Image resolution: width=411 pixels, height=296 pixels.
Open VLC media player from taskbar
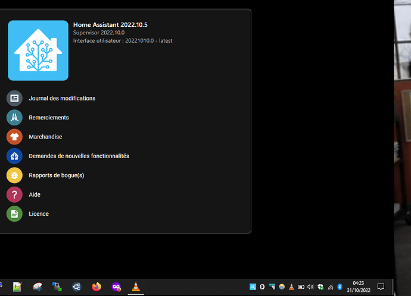[x=136, y=287]
